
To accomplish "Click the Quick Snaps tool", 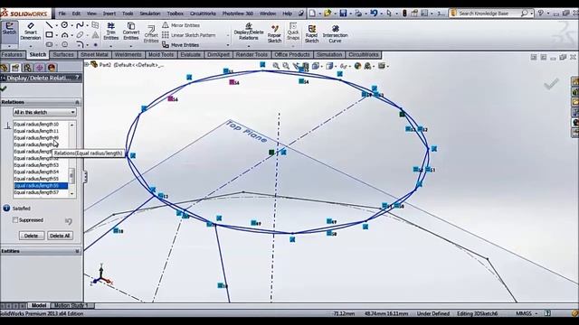I will coord(293,32).
